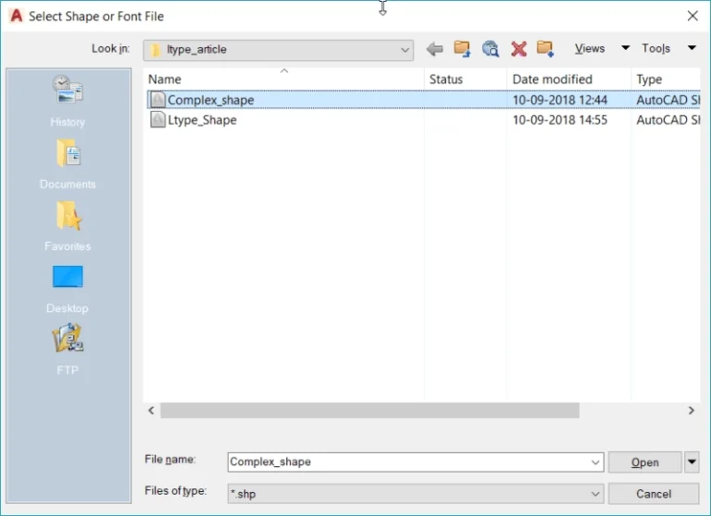Sort by the Type column header
711x516 pixels.
(x=666, y=79)
